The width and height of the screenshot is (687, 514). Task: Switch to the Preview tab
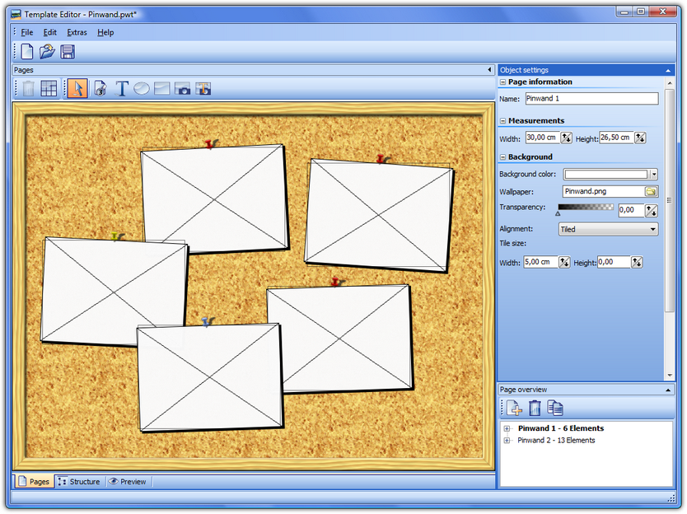(128, 482)
